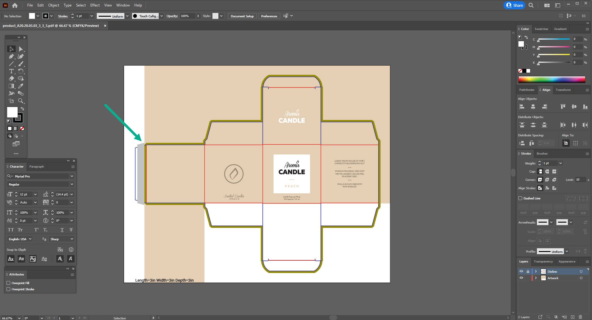Pick a color from the spectrum bar
The image size is (592, 320).
click(552, 79)
